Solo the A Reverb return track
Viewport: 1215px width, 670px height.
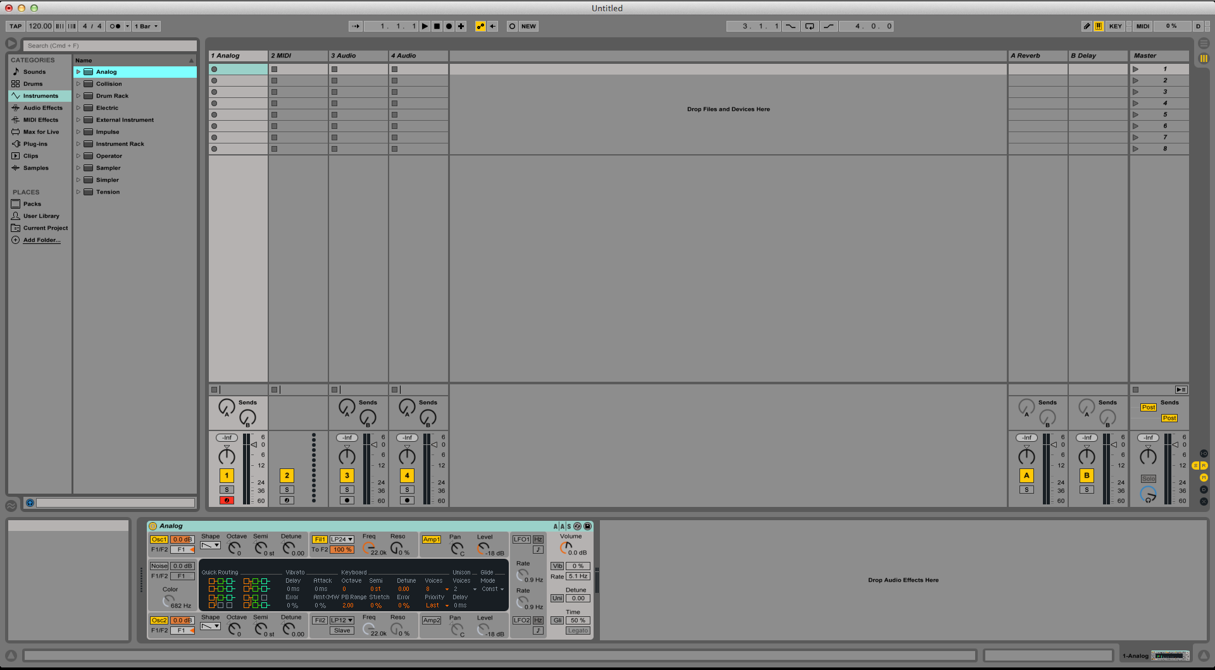pyautogui.click(x=1026, y=490)
